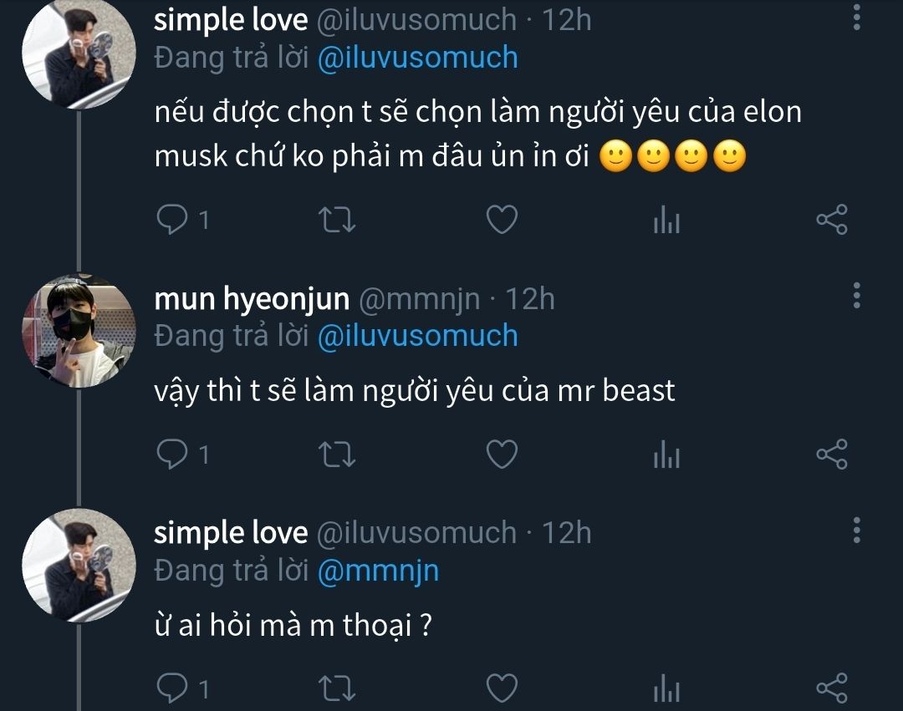
Task: Open simple love's avatar on the first tweet
Action: point(79,54)
